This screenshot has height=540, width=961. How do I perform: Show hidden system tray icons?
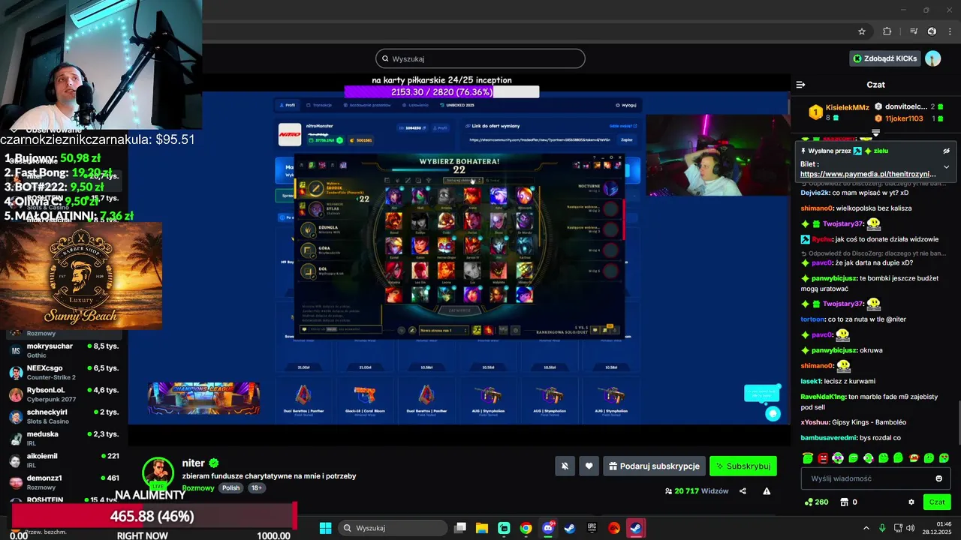click(866, 528)
